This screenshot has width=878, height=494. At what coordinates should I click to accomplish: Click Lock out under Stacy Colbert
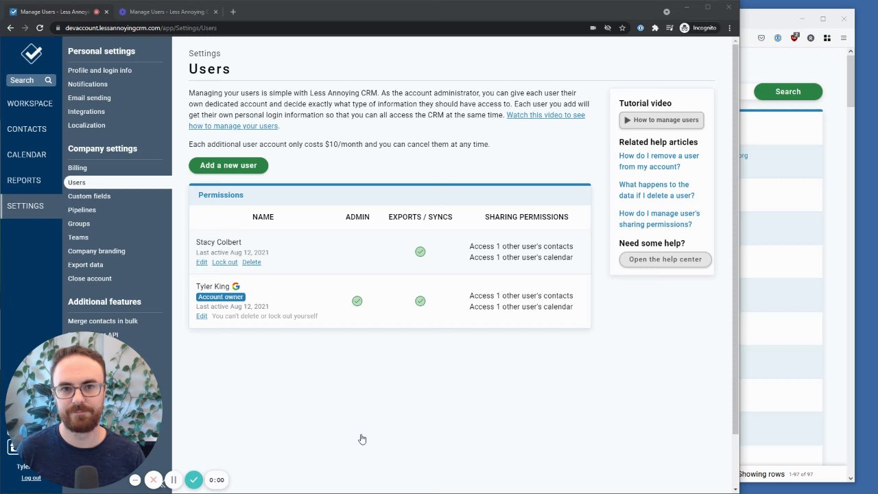click(224, 262)
